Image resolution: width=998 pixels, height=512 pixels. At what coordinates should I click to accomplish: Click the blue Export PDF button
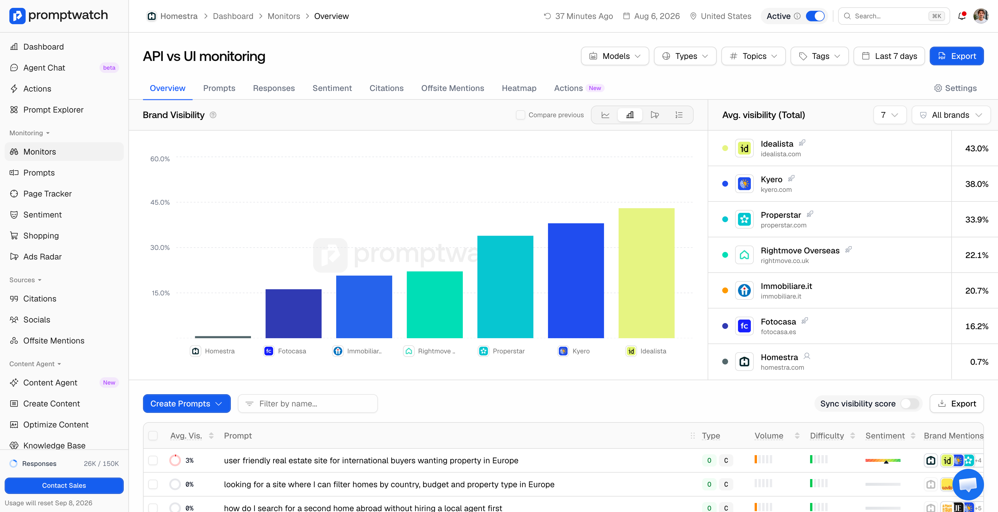957,56
